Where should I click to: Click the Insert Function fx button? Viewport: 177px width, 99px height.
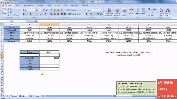(x=36, y=21)
